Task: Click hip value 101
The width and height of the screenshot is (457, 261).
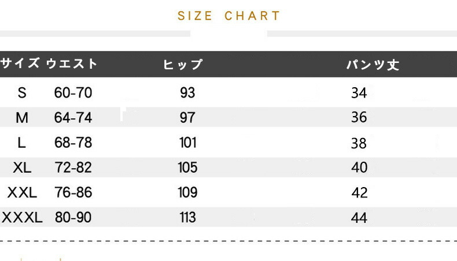Action: click(x=187, y=143)
